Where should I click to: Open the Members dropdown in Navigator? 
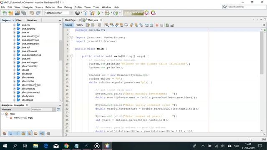(x=15, y=110)
